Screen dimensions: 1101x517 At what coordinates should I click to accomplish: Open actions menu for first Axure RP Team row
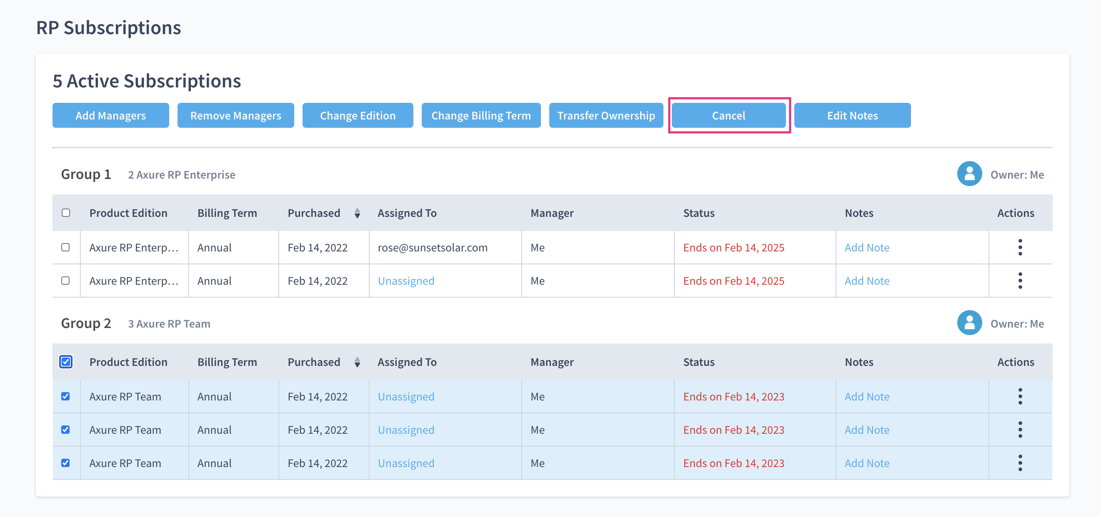[x=1020, y=396]
